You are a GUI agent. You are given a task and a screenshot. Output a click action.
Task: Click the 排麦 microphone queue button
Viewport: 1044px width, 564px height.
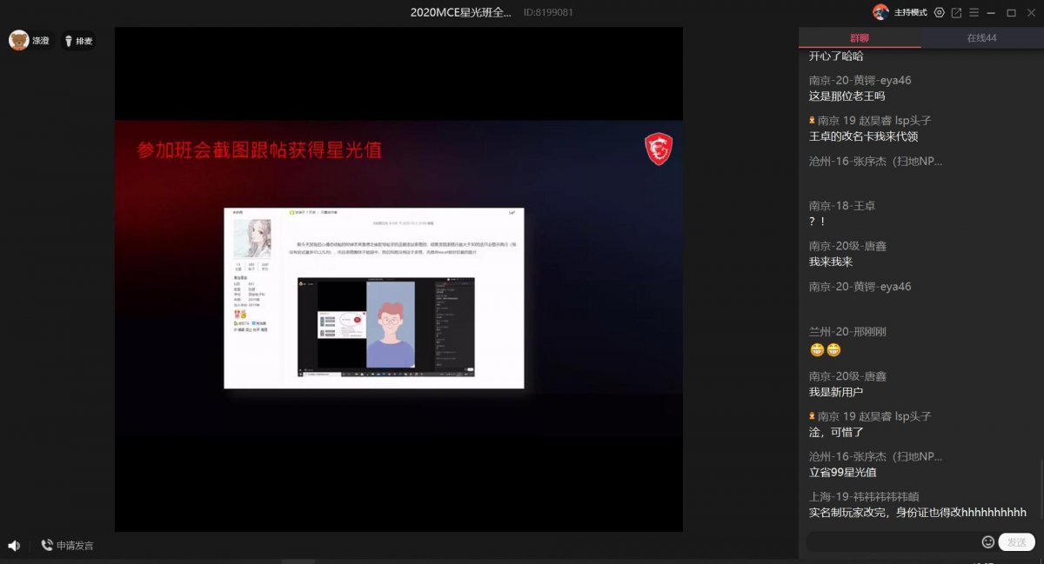tap(78, 41)
